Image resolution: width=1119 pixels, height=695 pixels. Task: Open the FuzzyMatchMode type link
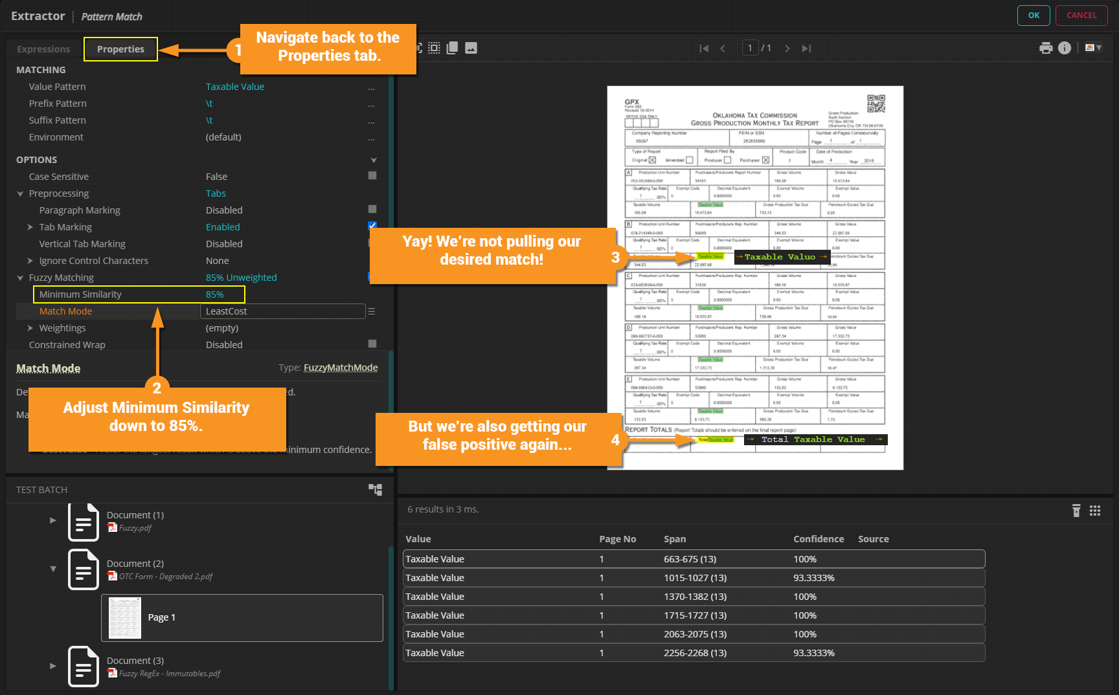point(341,368)
